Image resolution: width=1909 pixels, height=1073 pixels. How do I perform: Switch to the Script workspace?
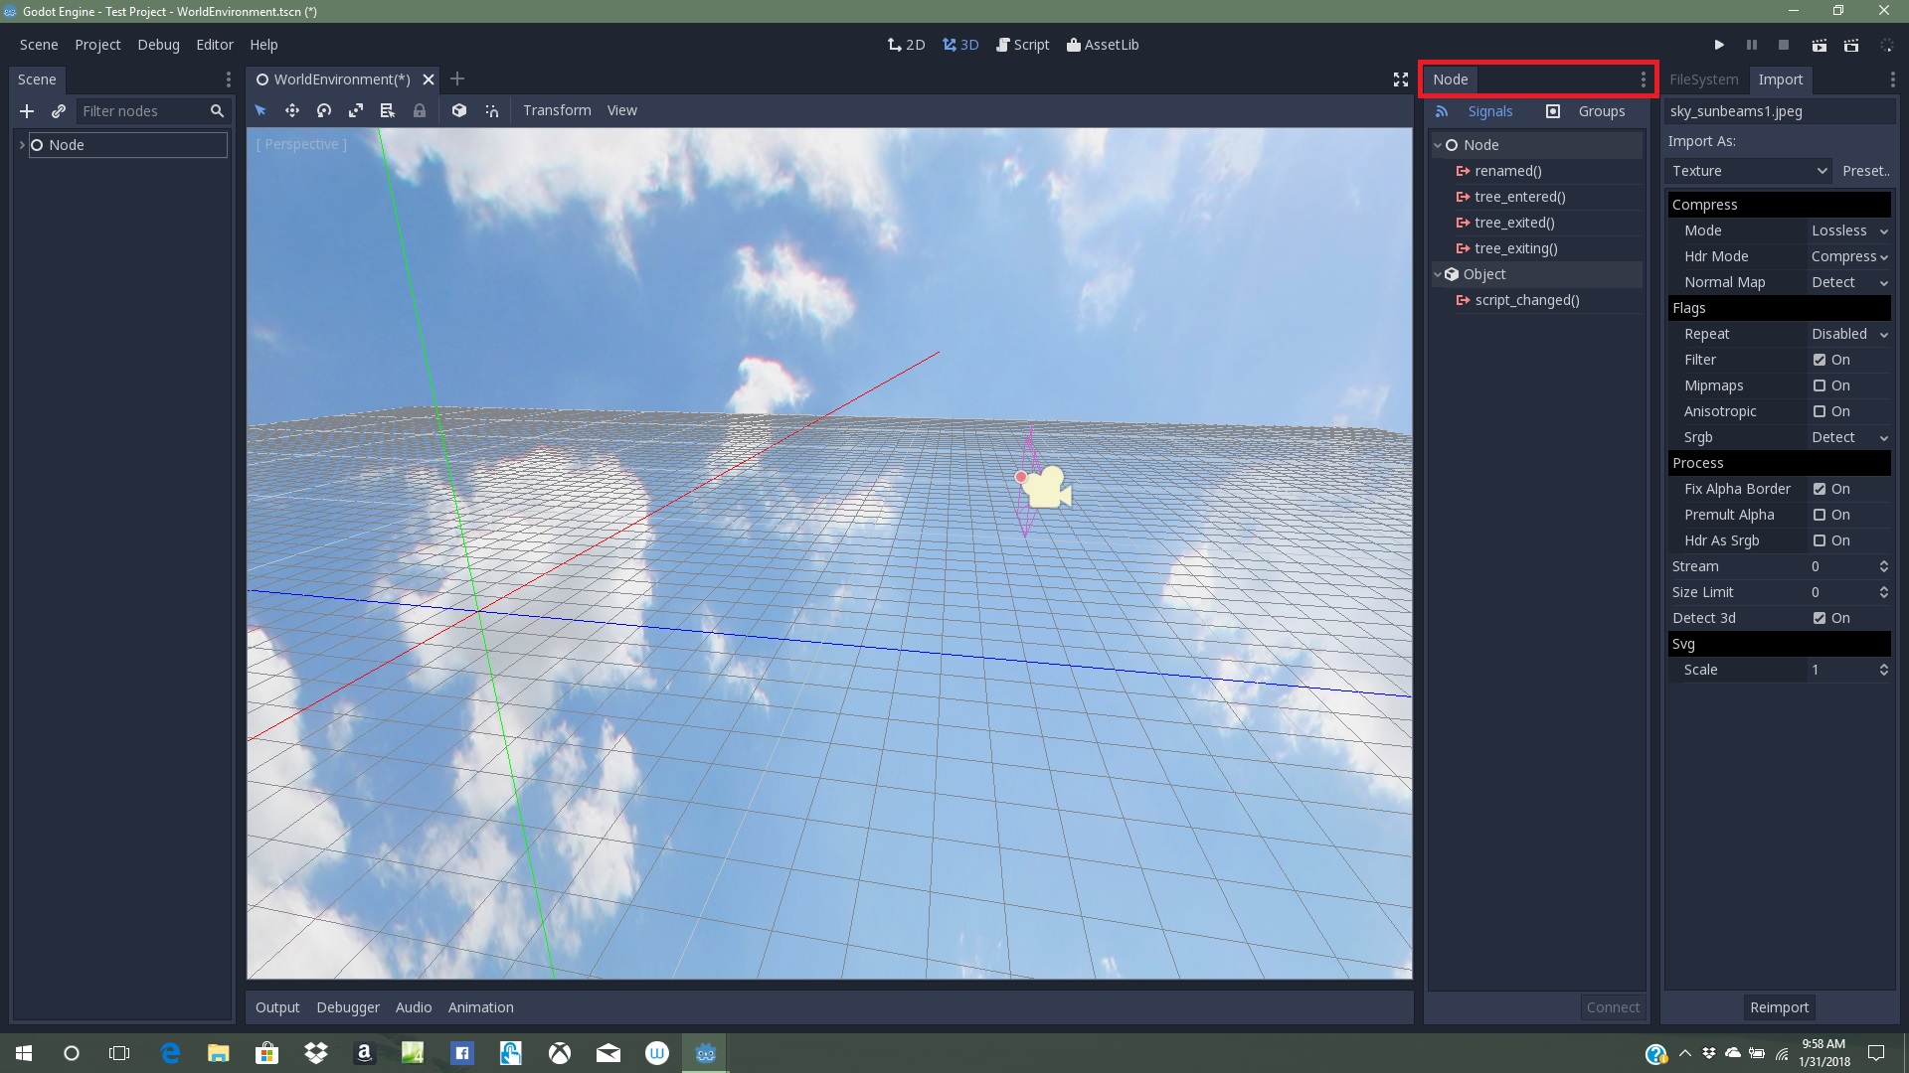click(1023, 45)
